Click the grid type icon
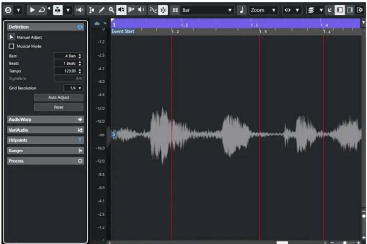Viewport: 367px width, 244px height. (x=175, y=10)
